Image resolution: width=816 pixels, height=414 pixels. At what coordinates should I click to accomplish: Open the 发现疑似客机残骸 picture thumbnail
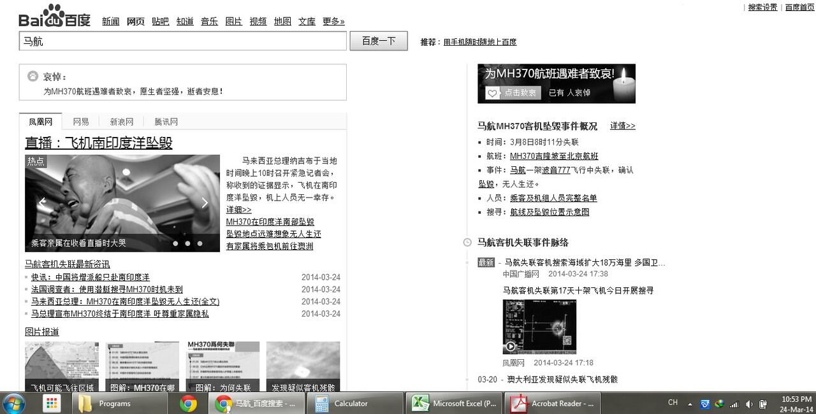click(x=303, y=367)
